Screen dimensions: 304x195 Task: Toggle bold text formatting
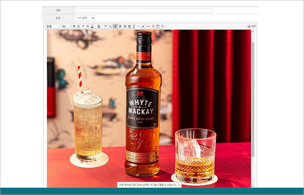click(x=74, y=26)
